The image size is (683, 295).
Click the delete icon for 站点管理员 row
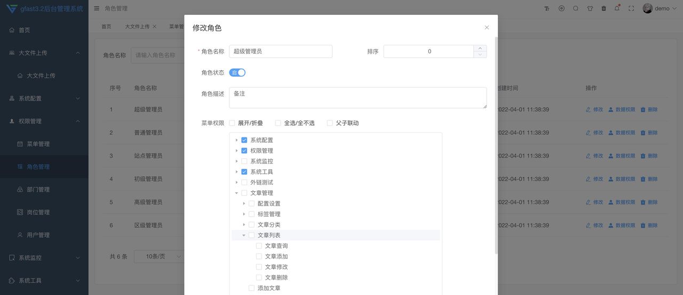coord(643,156)
